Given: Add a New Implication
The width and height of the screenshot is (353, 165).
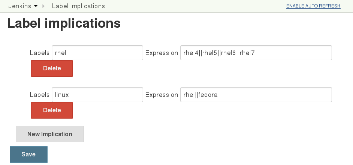Looking at the screenshot, I should pyautogui.click(x=50, y=134).
